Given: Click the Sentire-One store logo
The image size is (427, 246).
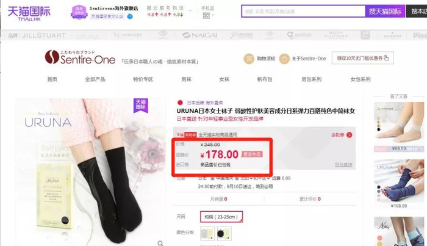Looking at the screenshot, I should pos(80,57).
